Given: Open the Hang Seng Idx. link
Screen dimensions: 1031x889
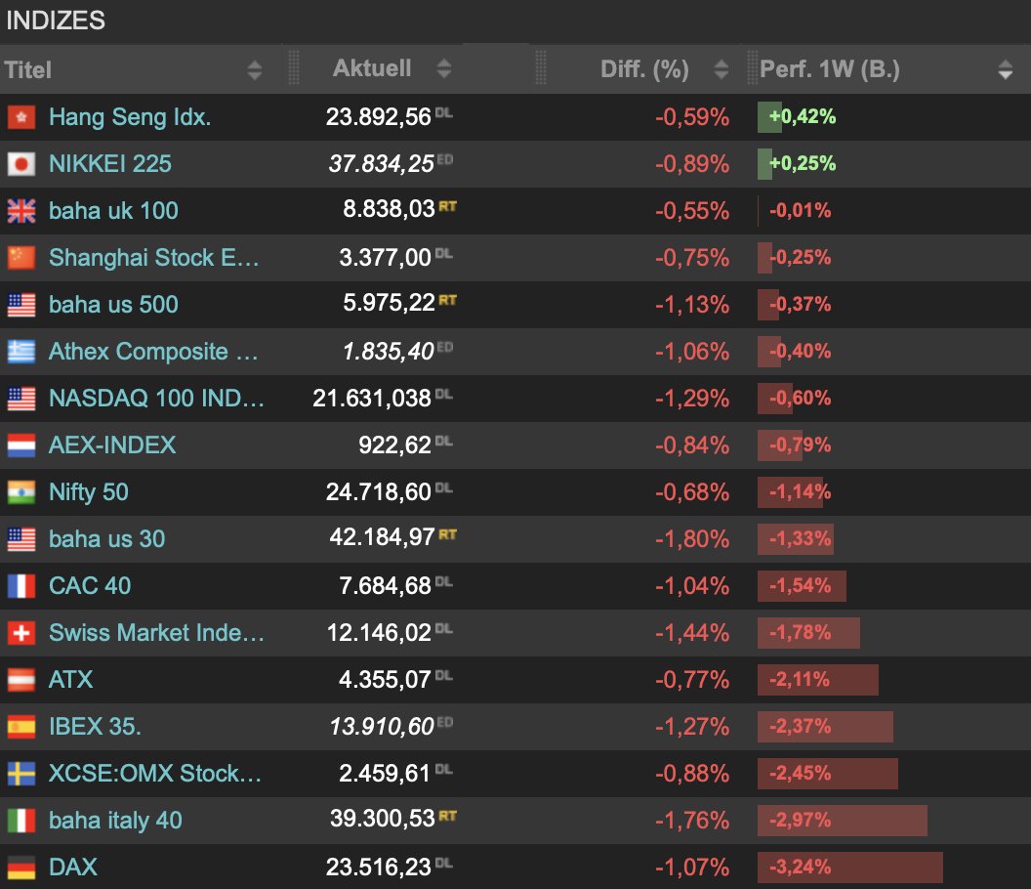Looking at the screenshot, I should (x=130, y=117).
